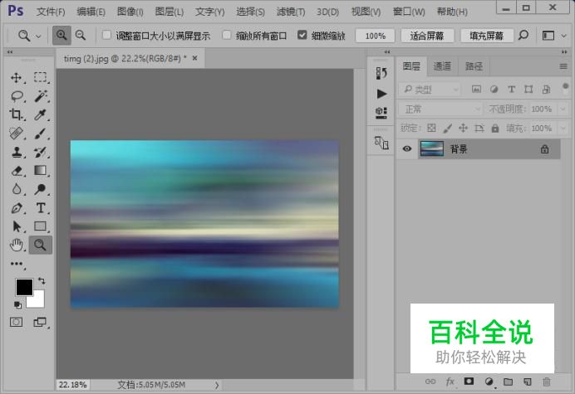Click the 100% zoom button

[x=375, y=36]
